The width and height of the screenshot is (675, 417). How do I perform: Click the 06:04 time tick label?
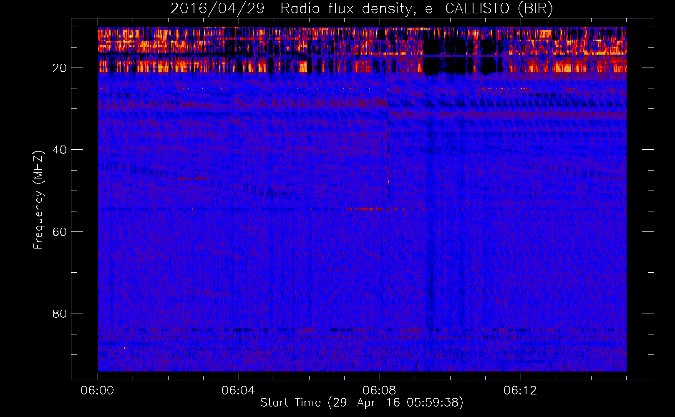click(x=238, y=391)
